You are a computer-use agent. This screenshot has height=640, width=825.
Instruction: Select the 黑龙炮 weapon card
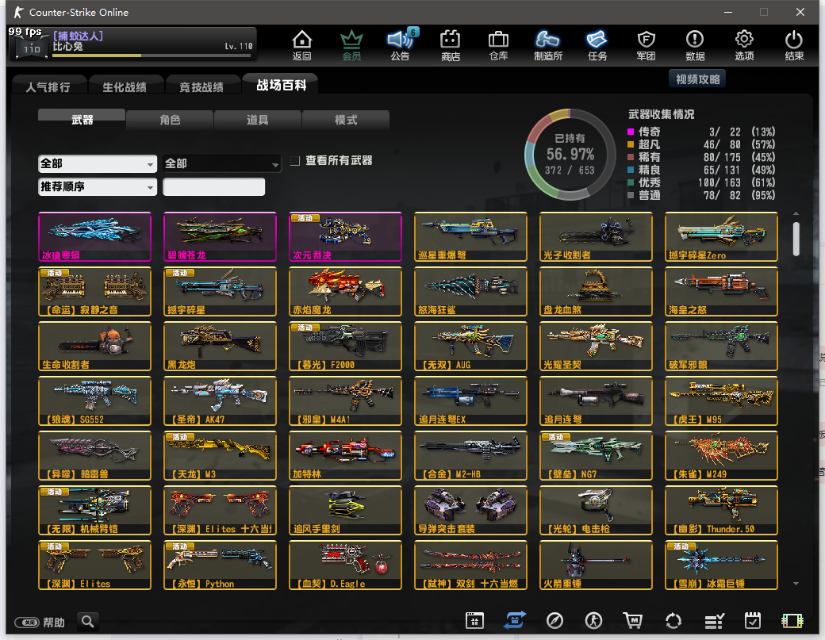point(220,346)
